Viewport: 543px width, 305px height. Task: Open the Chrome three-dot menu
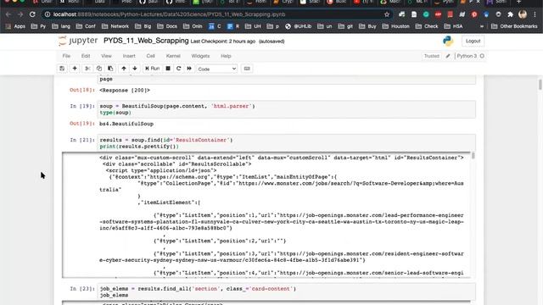point(535,14)
